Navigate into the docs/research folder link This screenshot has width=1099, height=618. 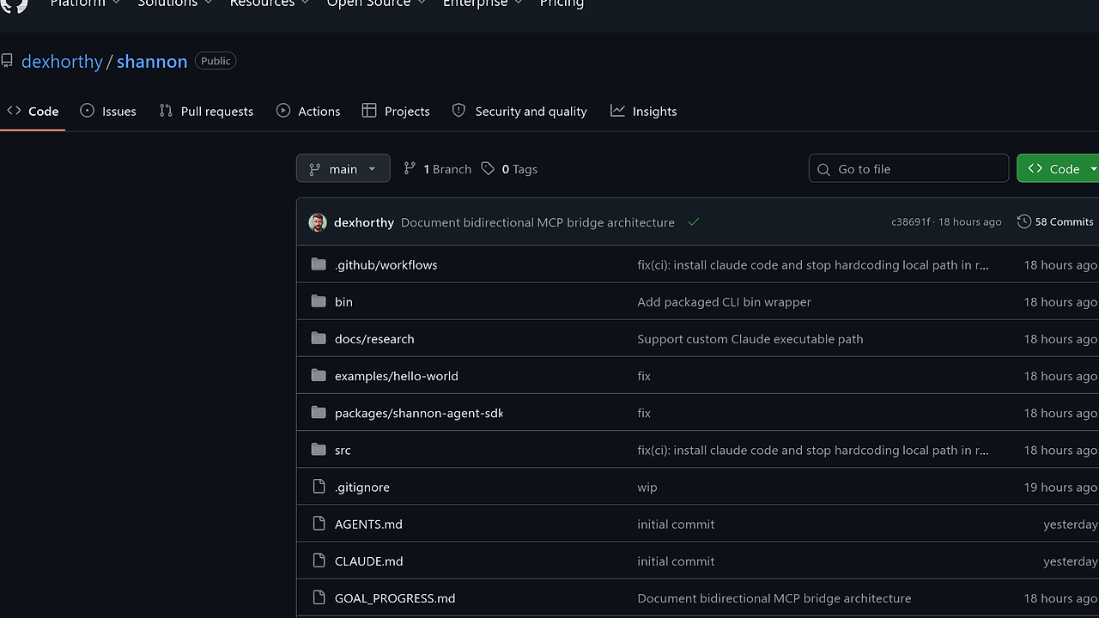(x=374, y=338)
